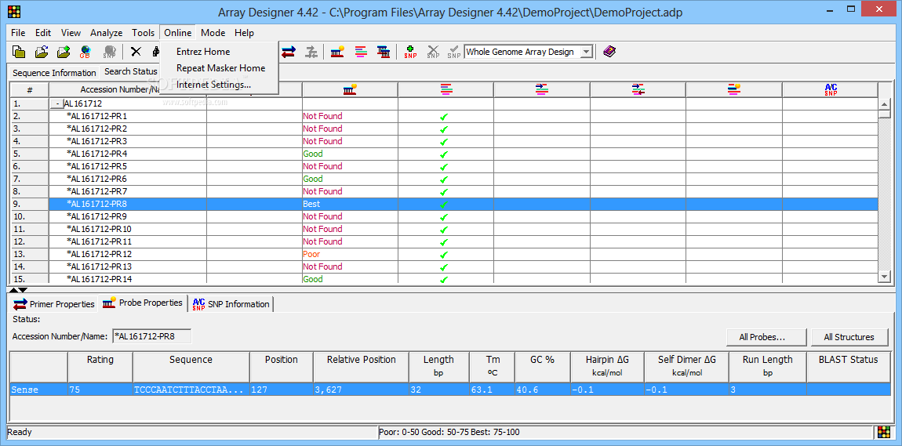902x446 pixels.
Task: Click the New Project toolbar icon
Action: pyautogui.click(x=20, y=52)
